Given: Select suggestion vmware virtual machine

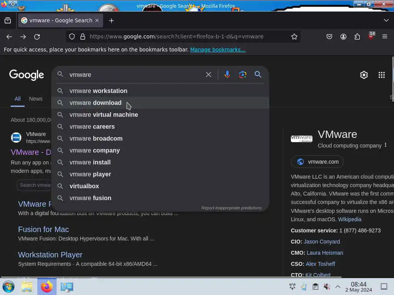Looking at the screenshot, I should [160, 114].
